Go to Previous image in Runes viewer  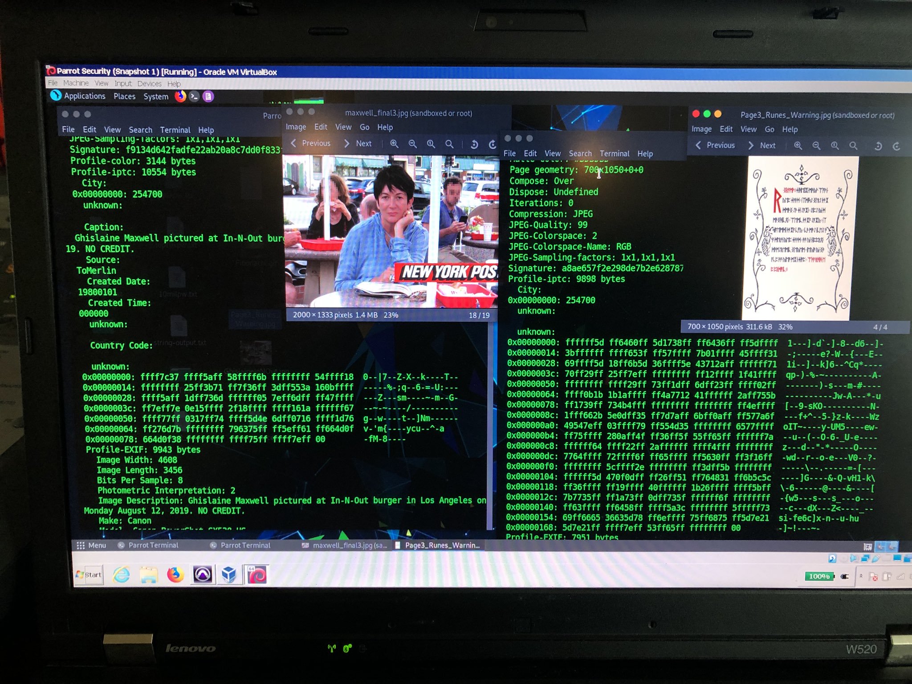[x=715, y=145]
